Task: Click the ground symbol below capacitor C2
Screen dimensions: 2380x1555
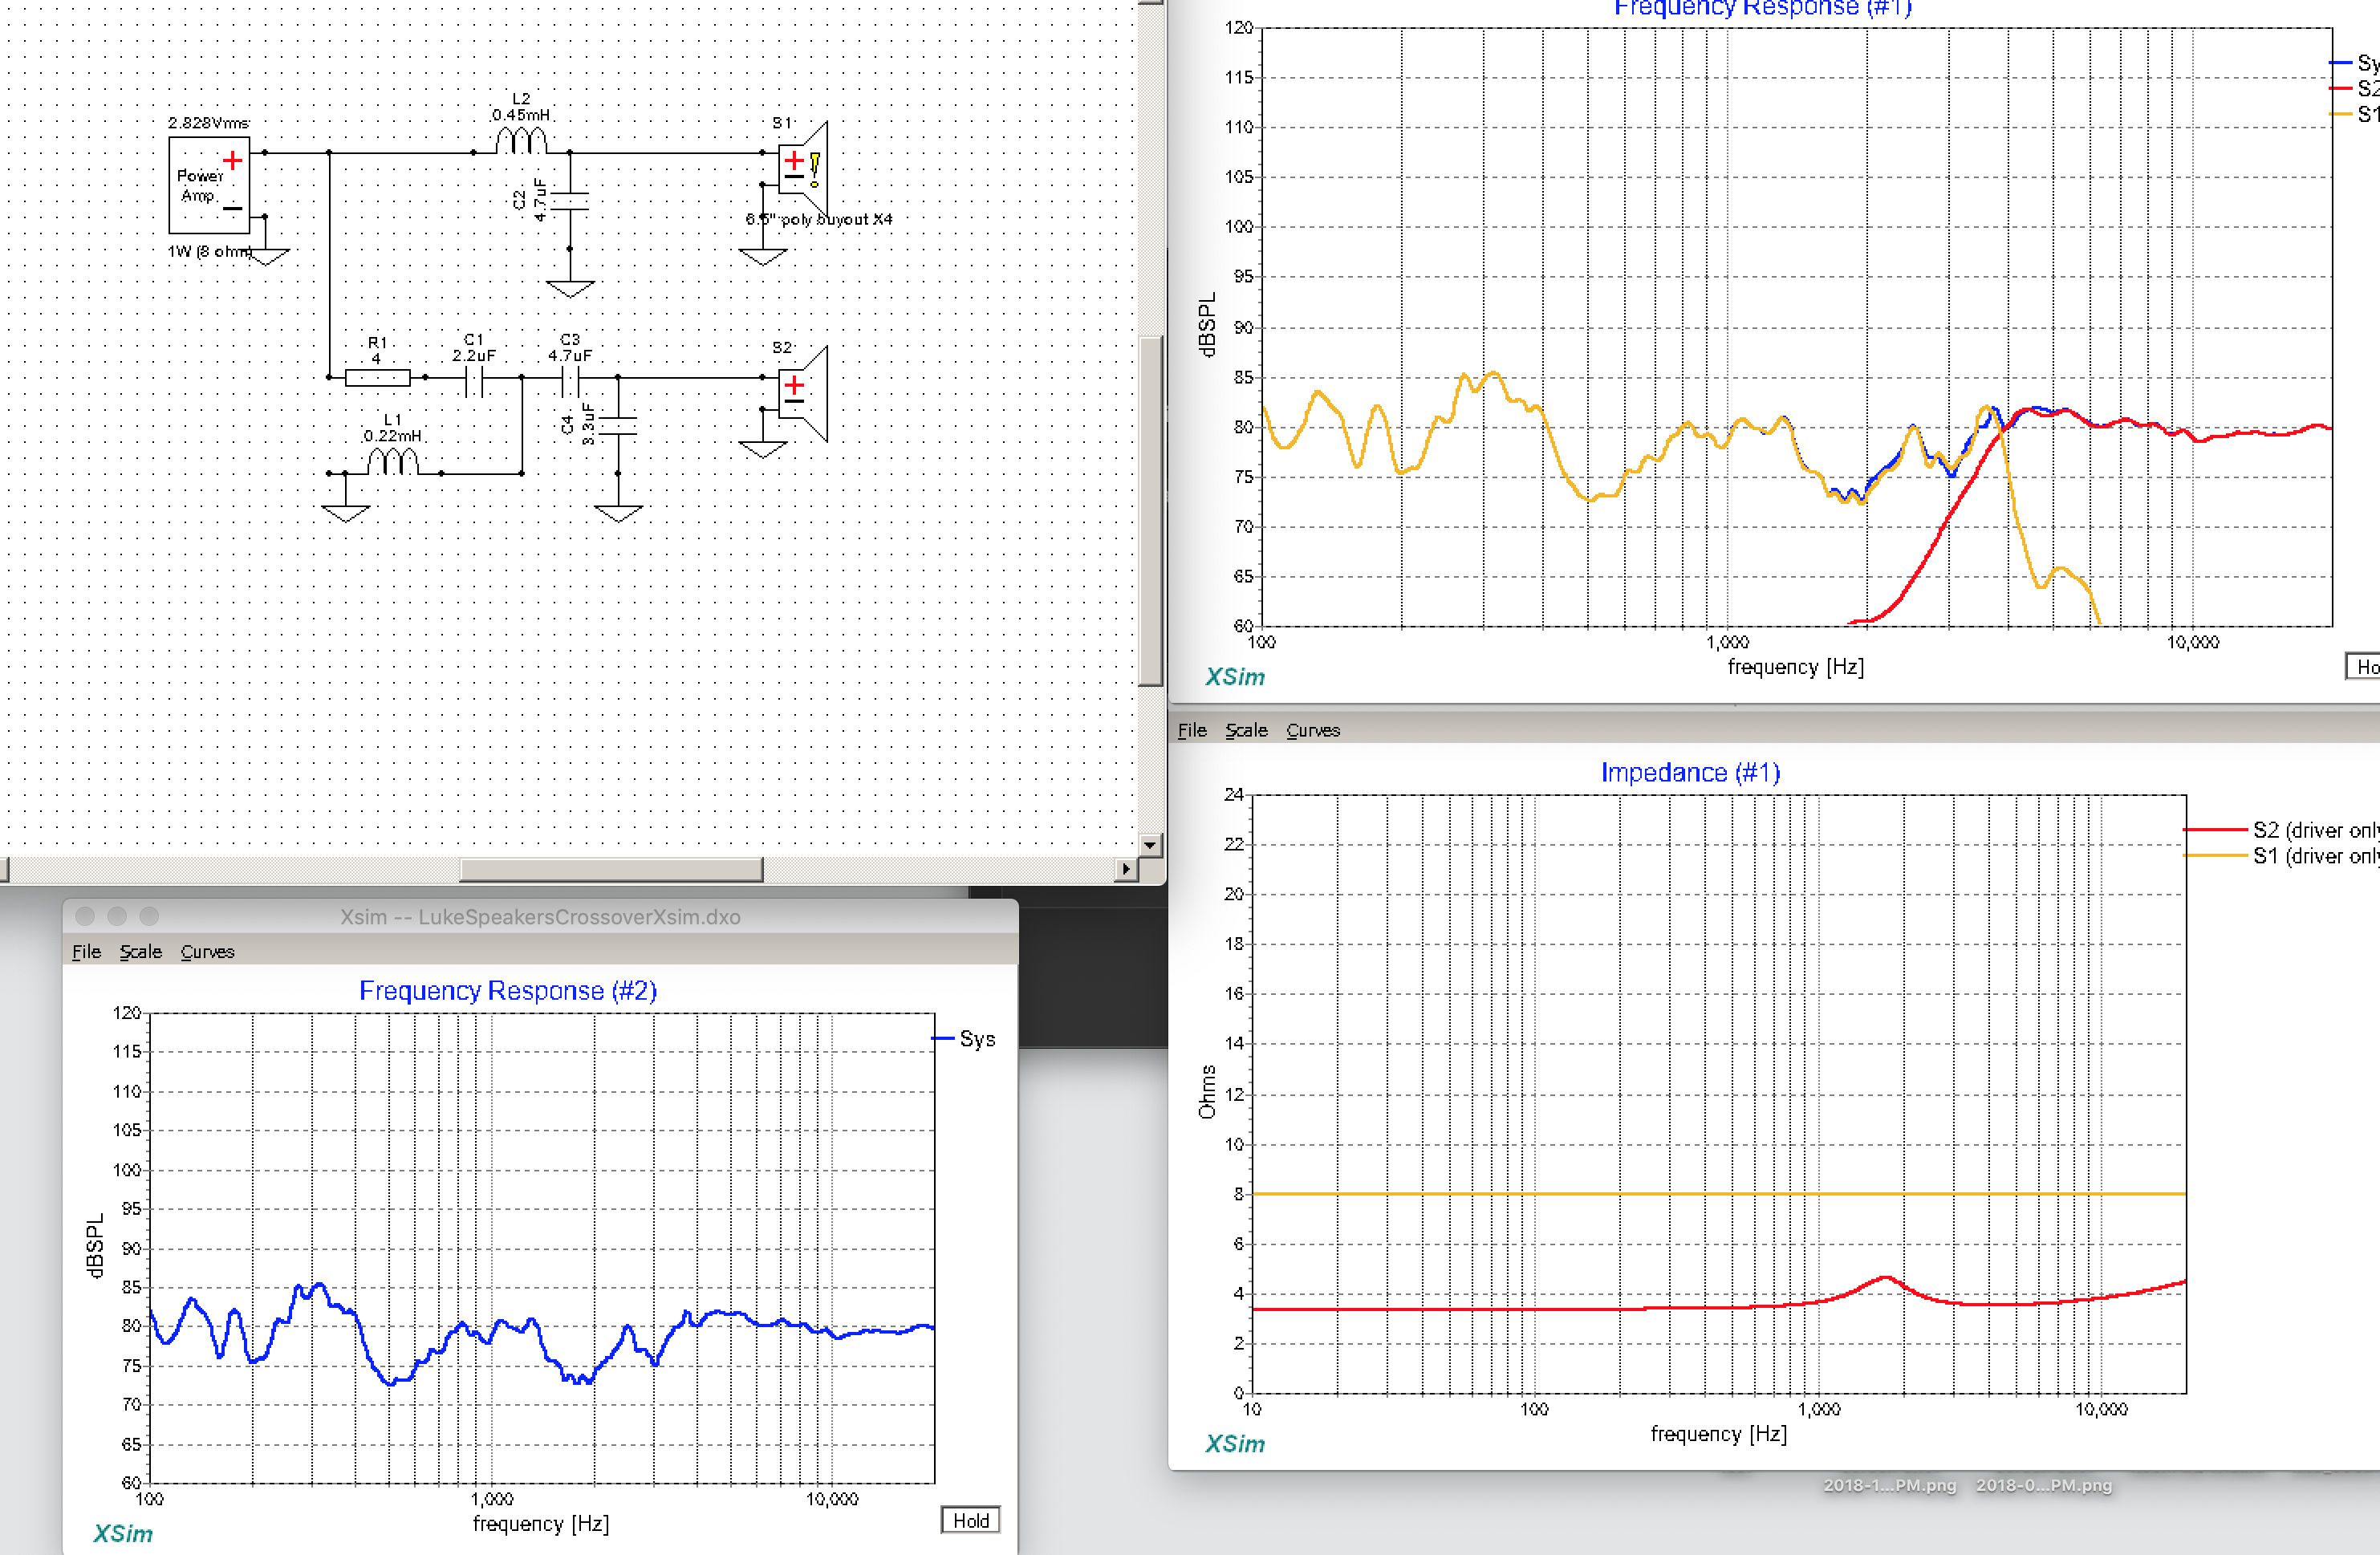Action: pyautogui.click(x=570, y=289)
